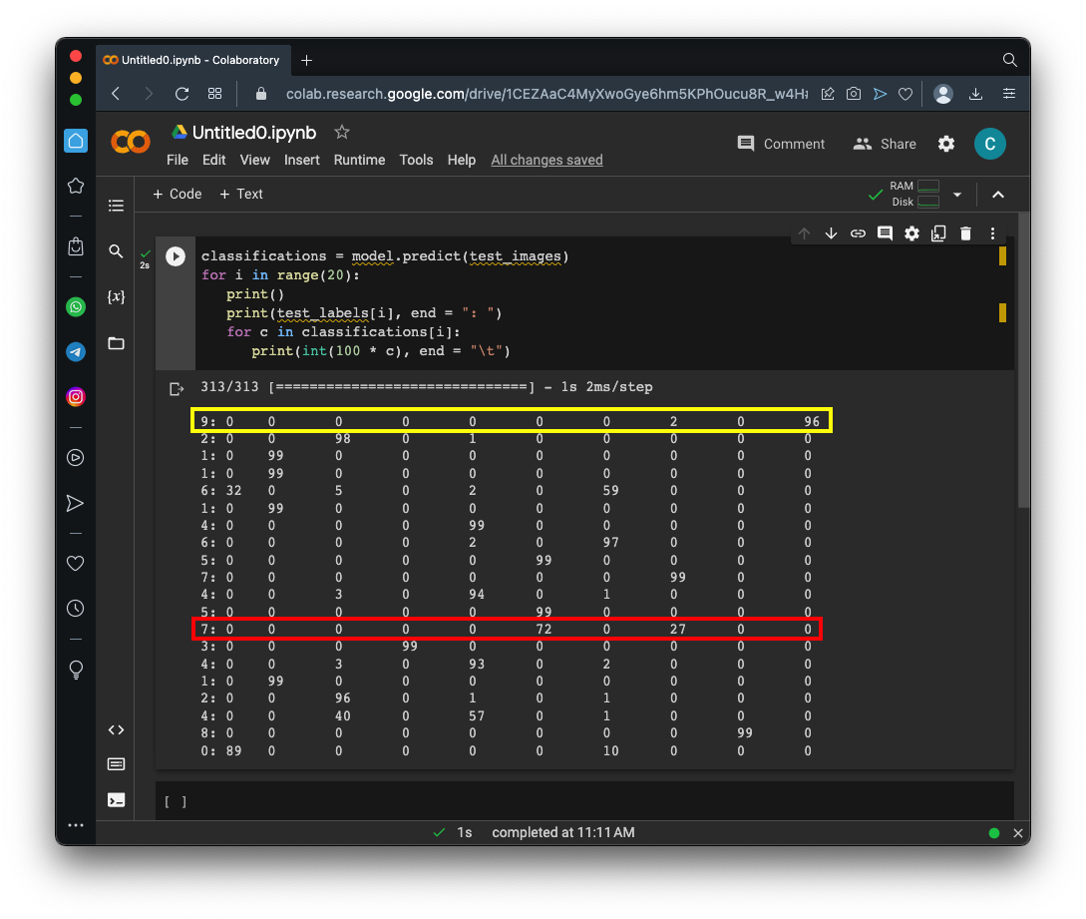Screen dimensions: 1086x919
Task: Open the table of contents sidebar
Action: coord(116,206)
